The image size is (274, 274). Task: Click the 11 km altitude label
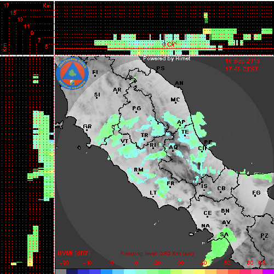(27, 26)
